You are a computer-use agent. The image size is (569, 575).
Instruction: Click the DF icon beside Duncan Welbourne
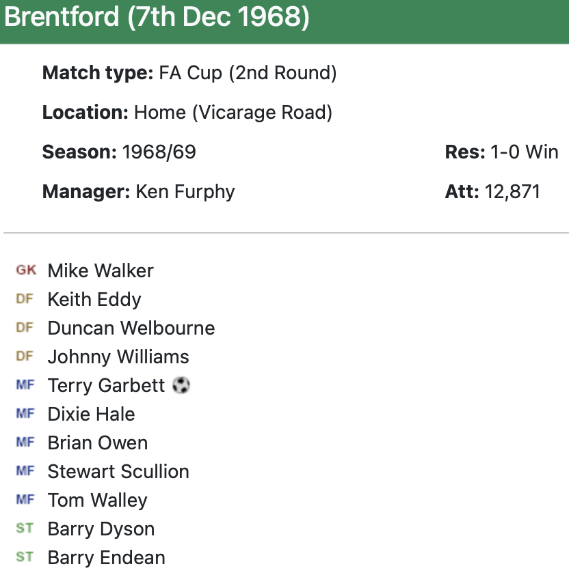click(25, 328)
